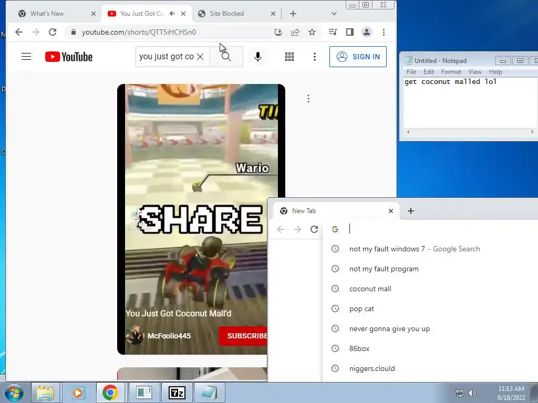Switch to Chrome via taskbar icon
538x403 pixels.
click(110, 393)
